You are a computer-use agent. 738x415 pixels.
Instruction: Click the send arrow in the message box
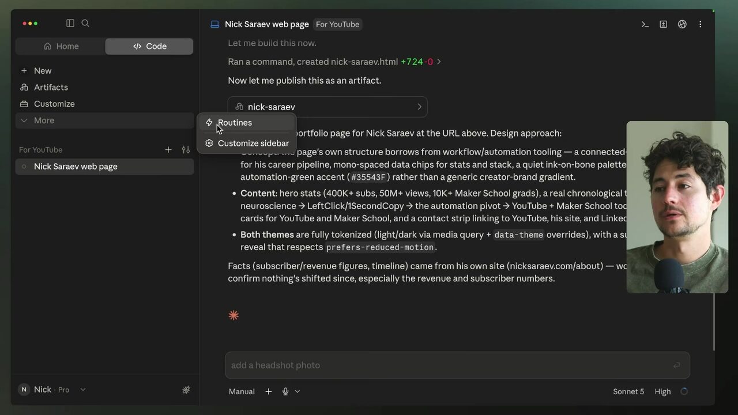[x=677, y=365]
